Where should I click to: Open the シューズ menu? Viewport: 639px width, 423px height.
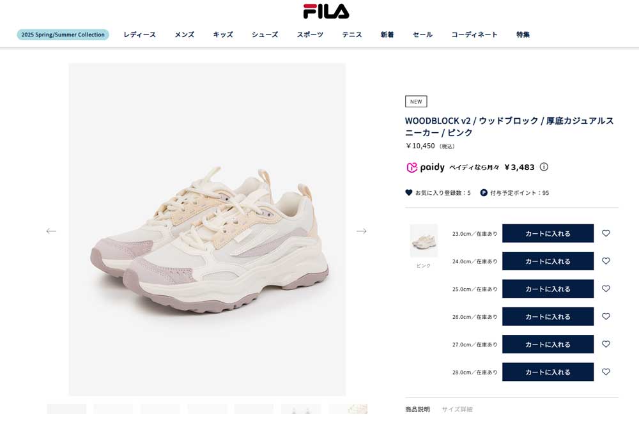pos(265,35)
